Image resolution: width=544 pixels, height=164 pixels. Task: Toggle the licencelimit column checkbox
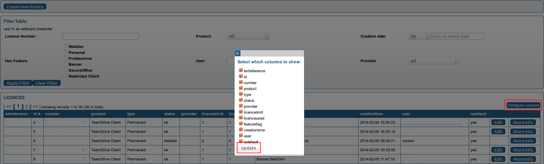coord(241,112)
